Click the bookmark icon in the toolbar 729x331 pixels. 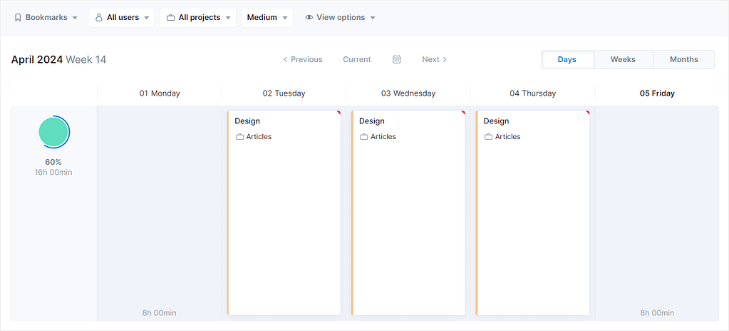[x=18, y=18]
